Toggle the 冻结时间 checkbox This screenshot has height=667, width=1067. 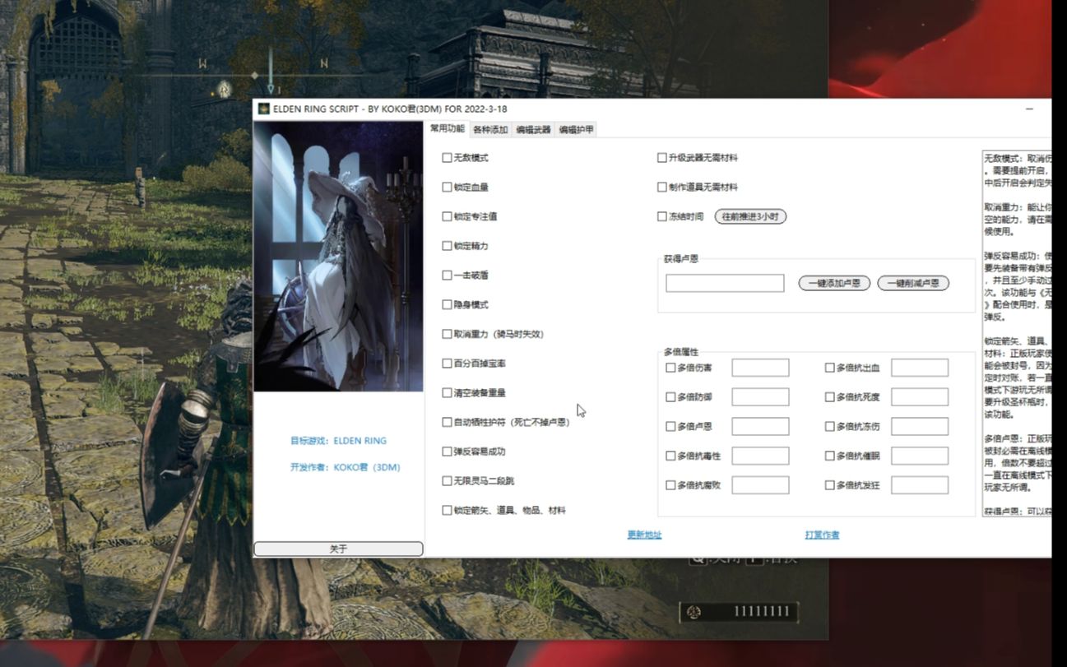click(662, 217)
